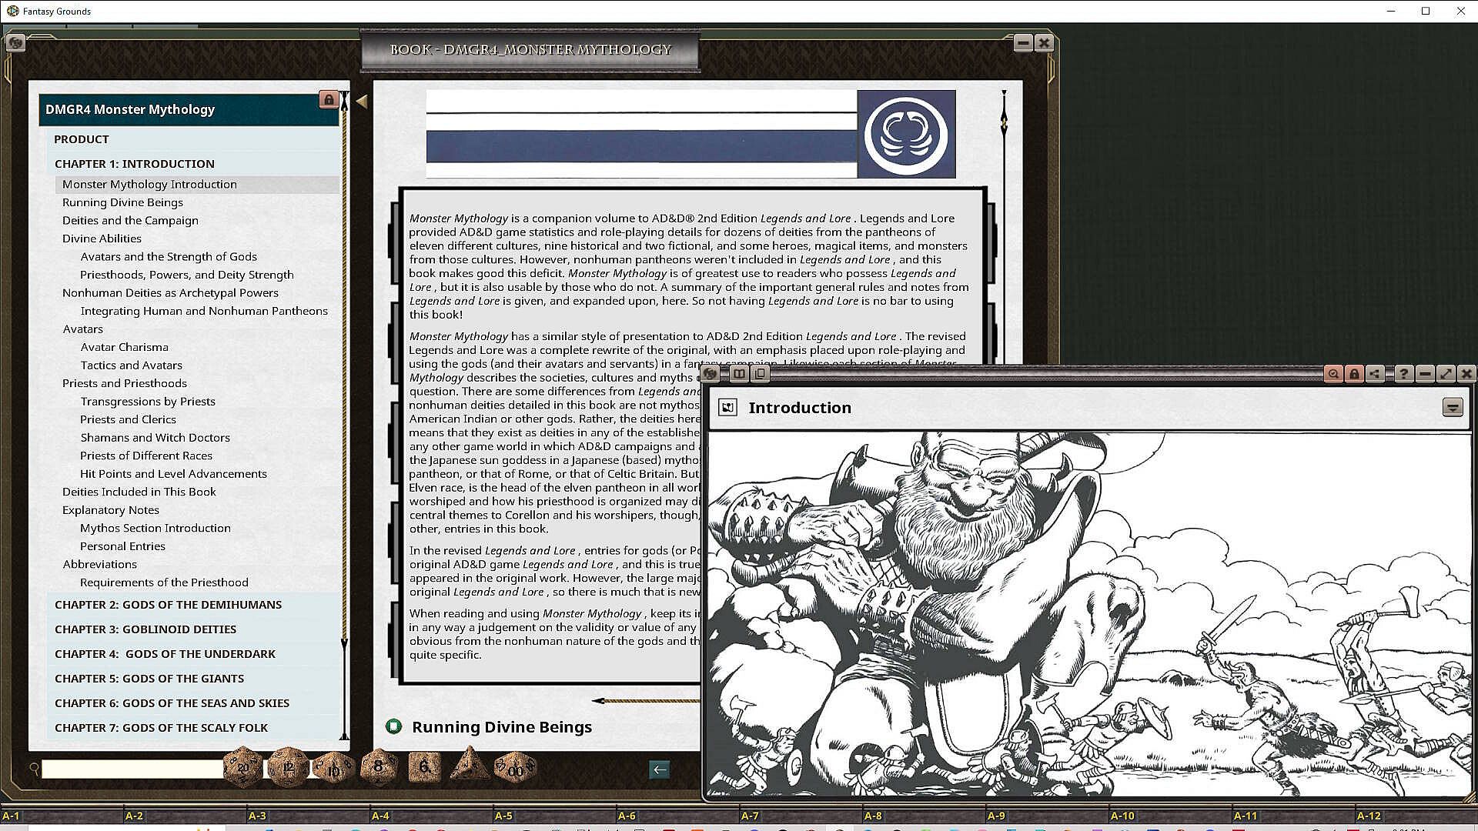
Task: Toggle the lock on table of contents
Action: pyautogui.click(x=329, y=100)
